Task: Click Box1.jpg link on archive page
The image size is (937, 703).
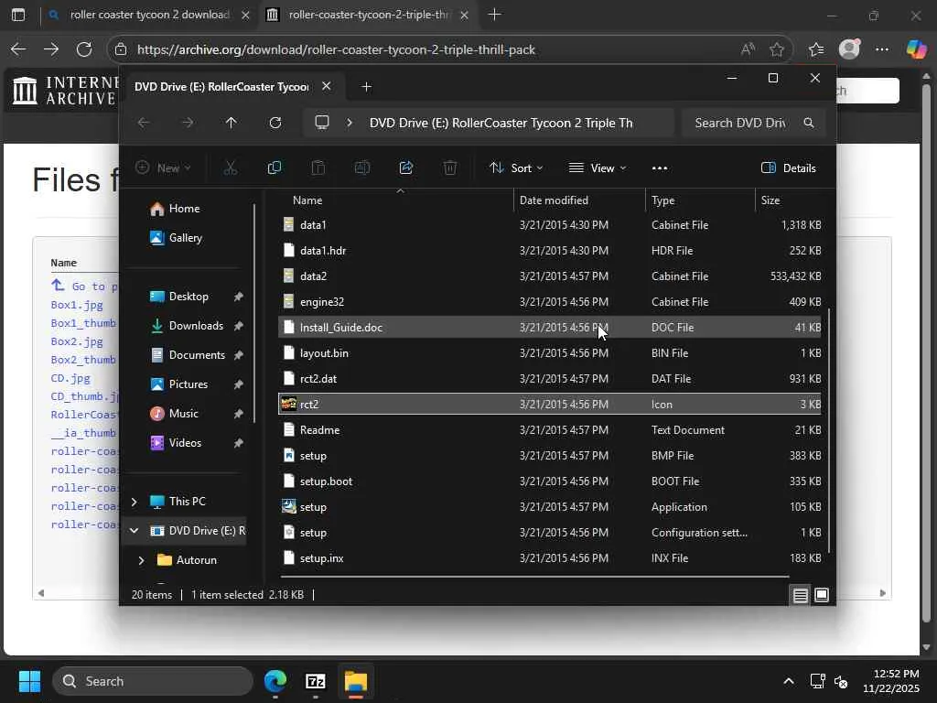Action: tap(77, 305)
